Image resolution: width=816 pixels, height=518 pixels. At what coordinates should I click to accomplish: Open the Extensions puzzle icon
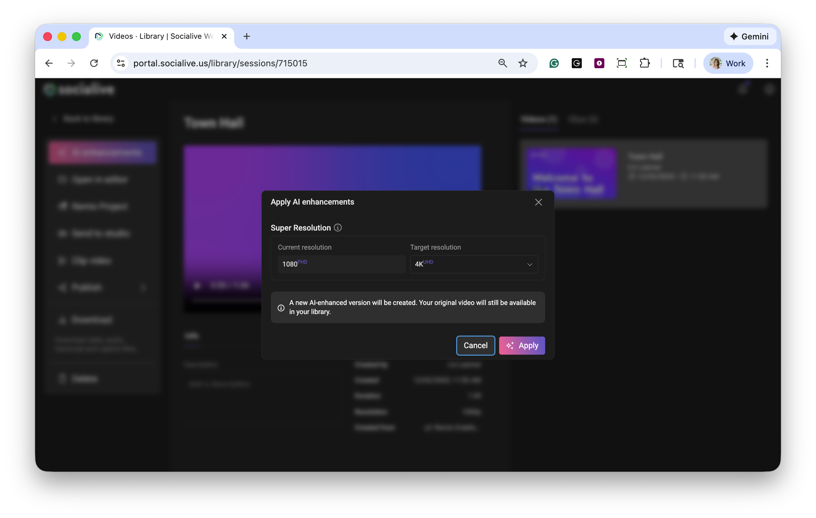644,63
